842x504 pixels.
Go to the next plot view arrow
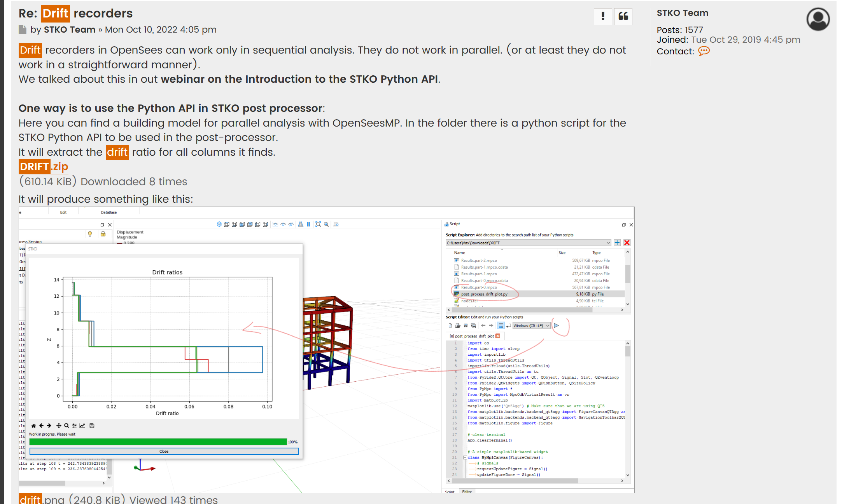[49, 426]
